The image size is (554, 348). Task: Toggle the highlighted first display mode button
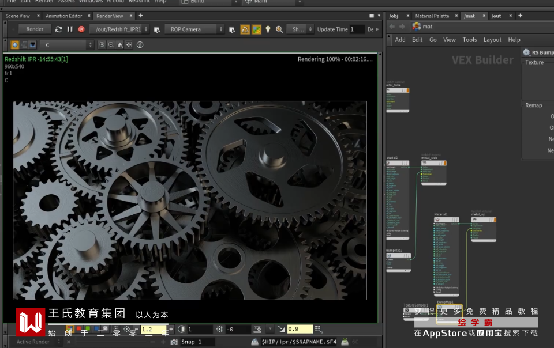pyautogui.click(x=15, y=44)
